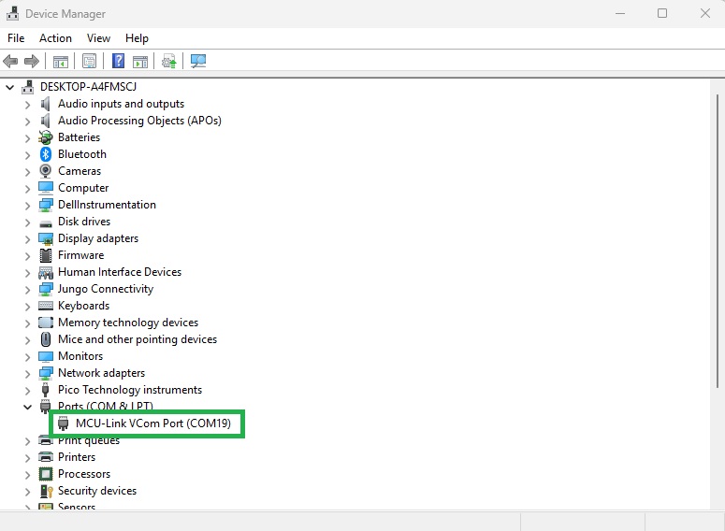Image resolution: width=725 pixels, height=531 pixels.
Task: Expand the Sensors chevron
Action: click(x=27, y=507)
